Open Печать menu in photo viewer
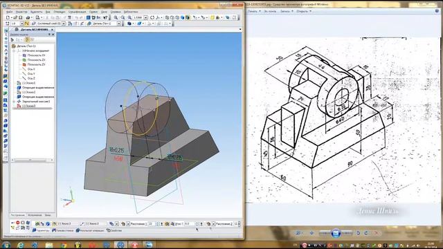 (254, 11)
